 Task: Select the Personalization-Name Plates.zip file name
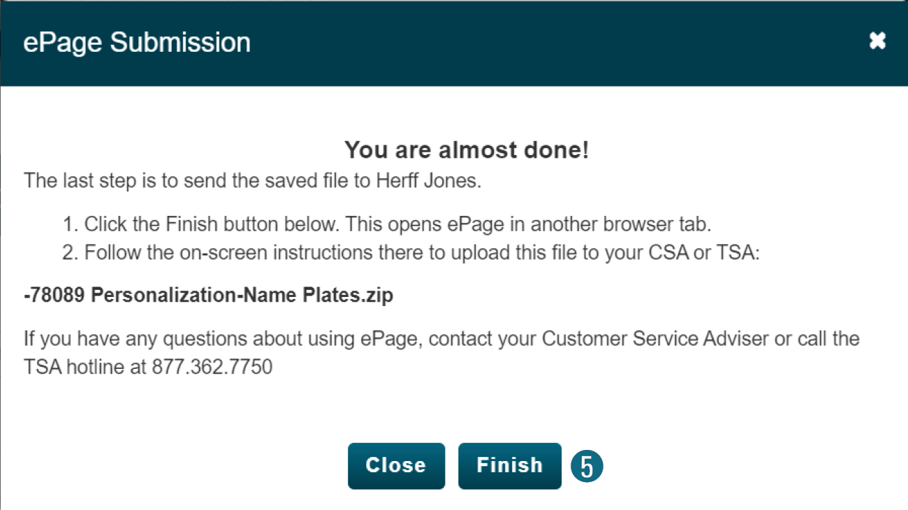coord(208,296)
